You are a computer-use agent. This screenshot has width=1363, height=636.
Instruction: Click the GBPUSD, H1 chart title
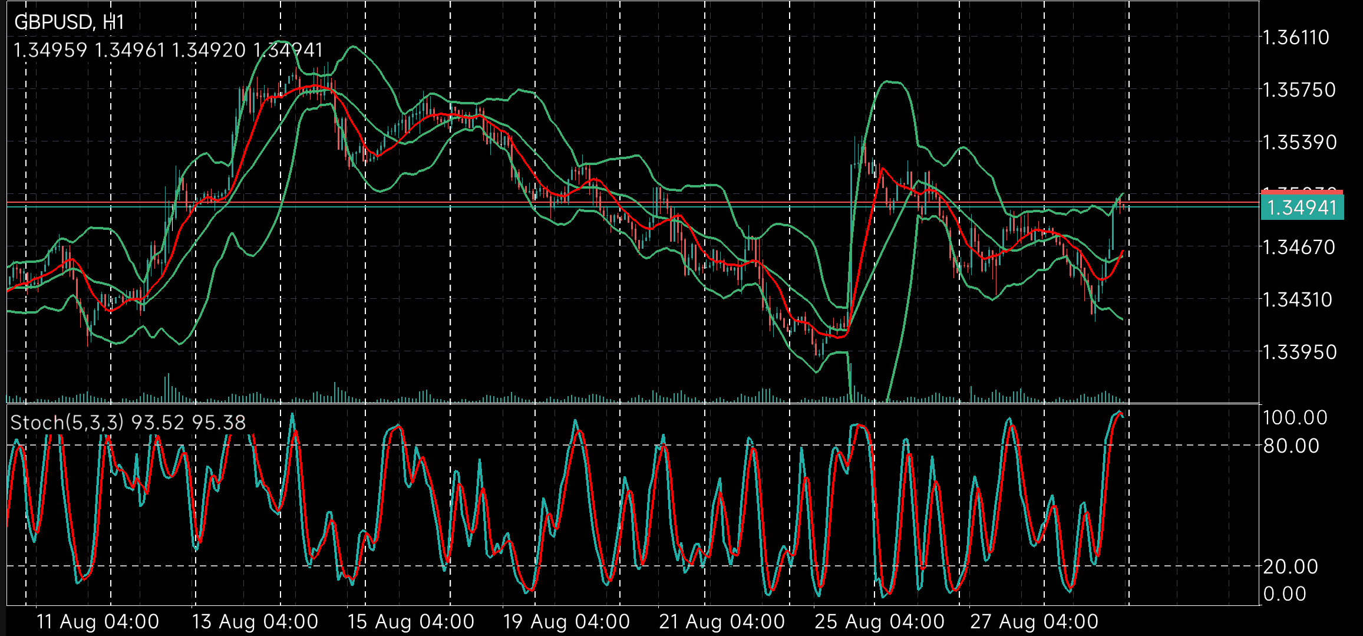69,22
